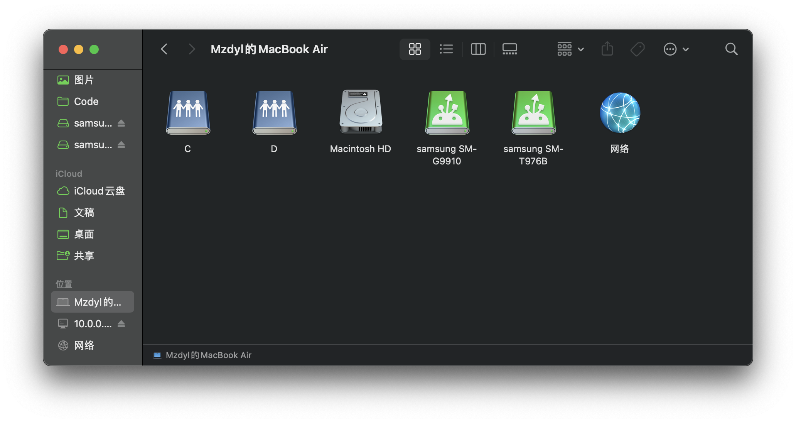Go back using the left chevron
This screenshot has height=423, width=796.
(x=164, y=49)
